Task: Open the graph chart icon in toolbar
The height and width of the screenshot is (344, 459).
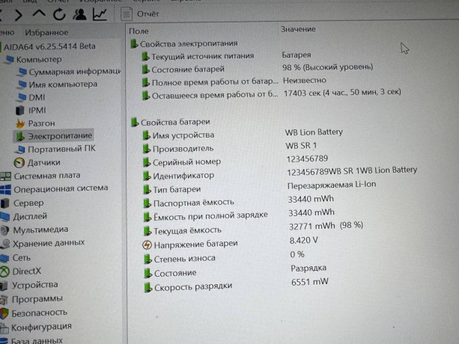Action: [100, 14]
